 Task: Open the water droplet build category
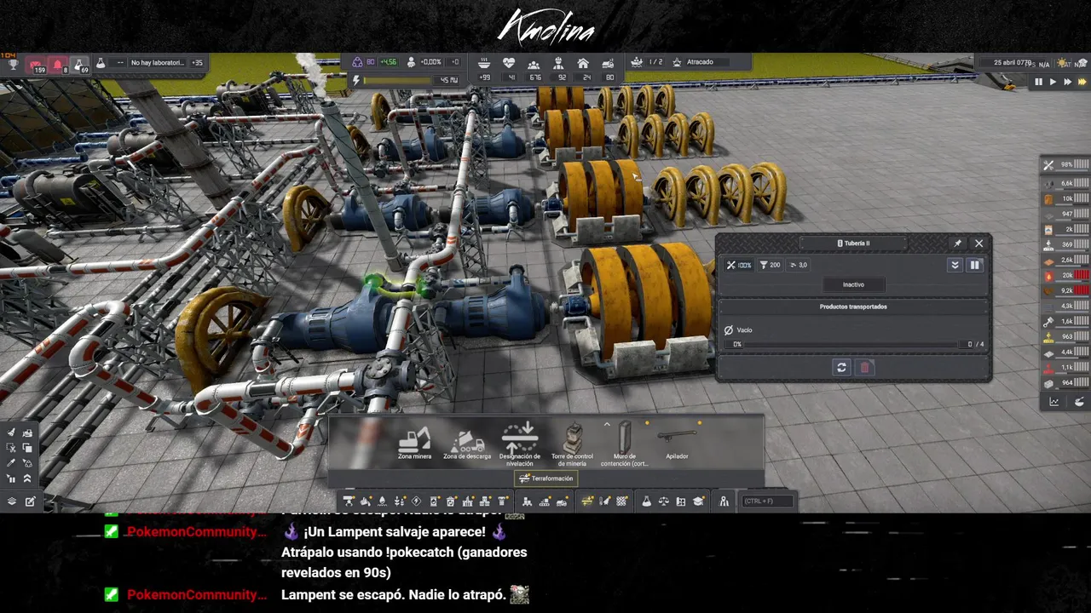(382, 501)
